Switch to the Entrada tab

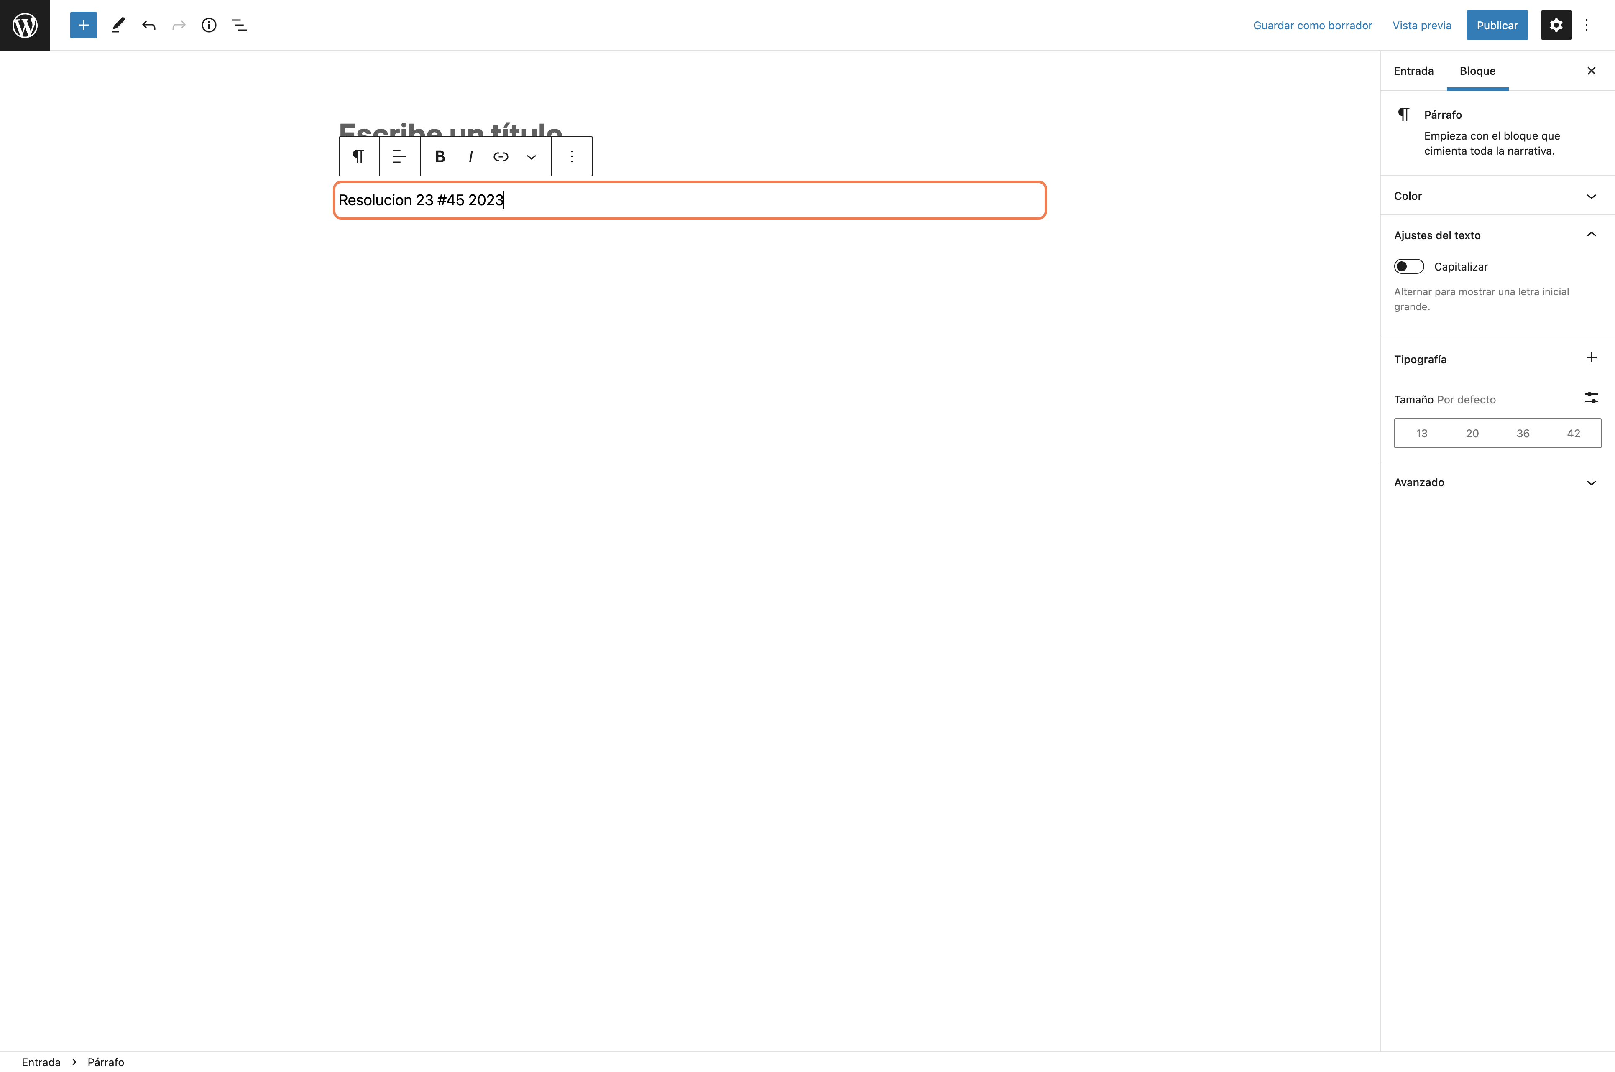(1413, 71)
